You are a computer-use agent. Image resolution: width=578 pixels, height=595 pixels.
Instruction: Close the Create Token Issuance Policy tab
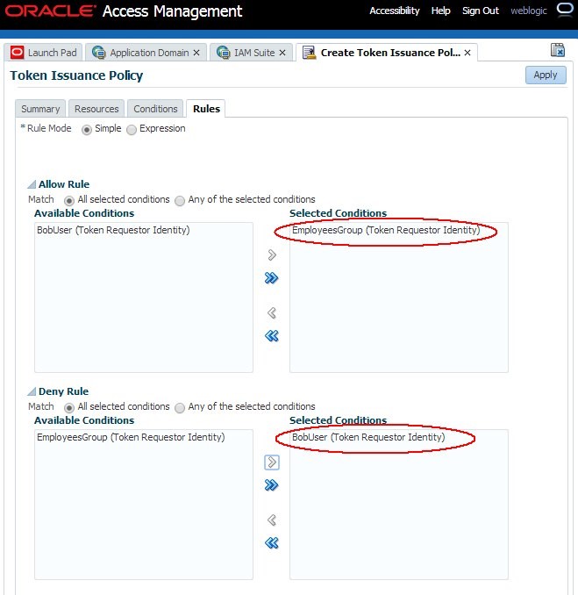pos(467,53)
